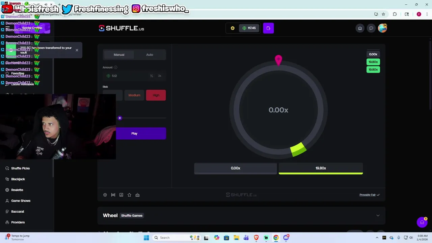Open hotkeys keyboard icon
432x243 pixels.
pos(137,195)
